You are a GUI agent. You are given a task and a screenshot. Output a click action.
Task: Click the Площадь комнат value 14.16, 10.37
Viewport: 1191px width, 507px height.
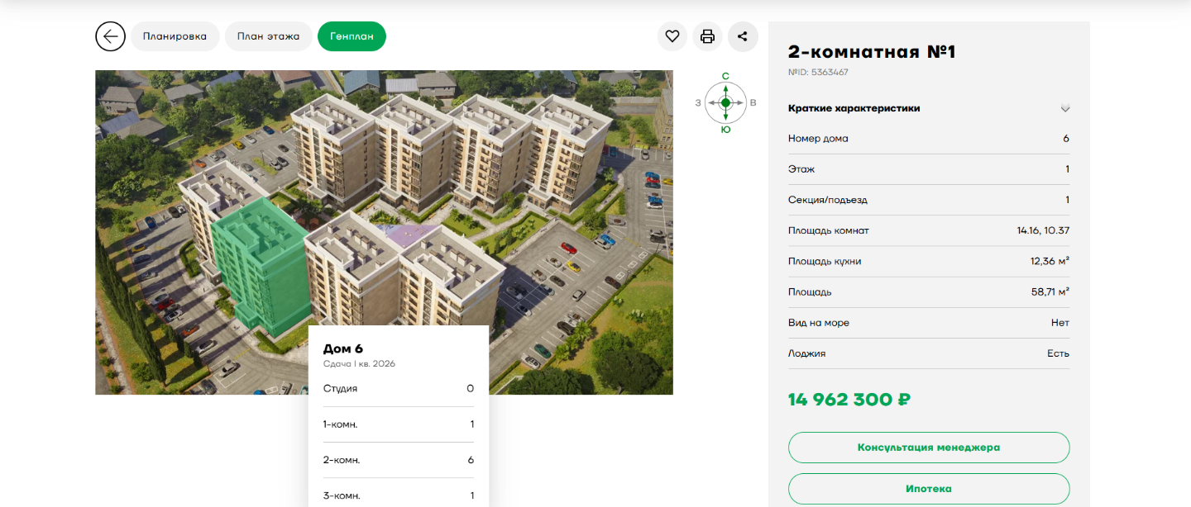1043,230
